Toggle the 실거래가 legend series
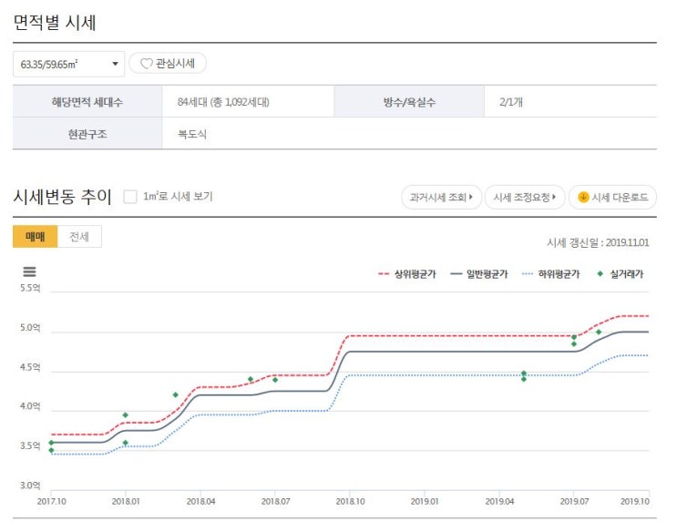 click(x=620, y=274)
